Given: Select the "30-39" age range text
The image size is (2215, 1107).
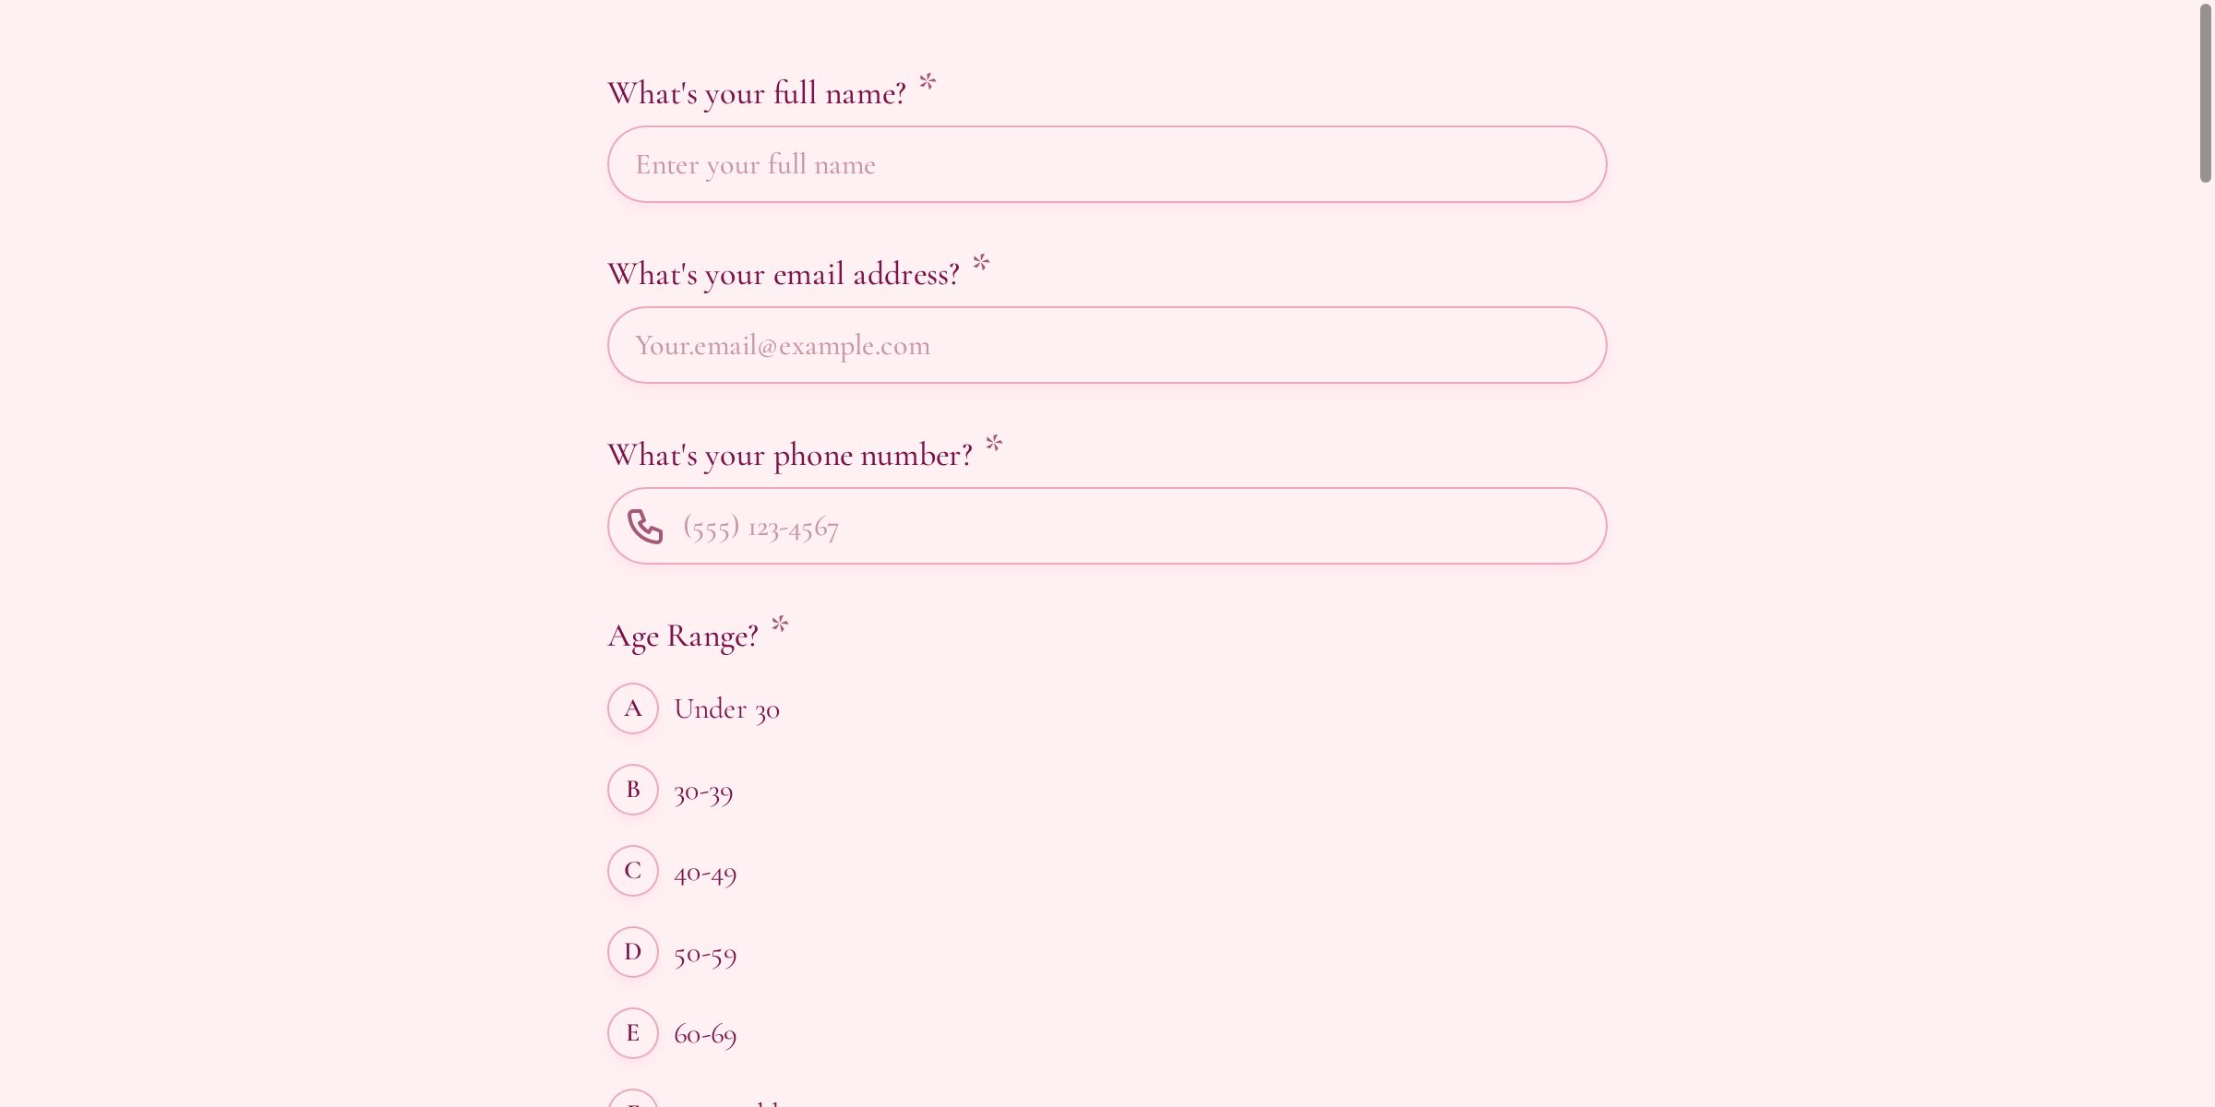Looking at the screenshot, I should coord(703,792).
